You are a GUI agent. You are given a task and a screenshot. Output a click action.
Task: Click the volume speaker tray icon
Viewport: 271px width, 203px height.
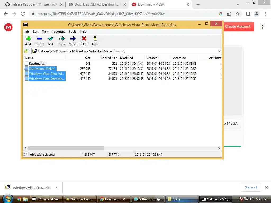point(251,199)
